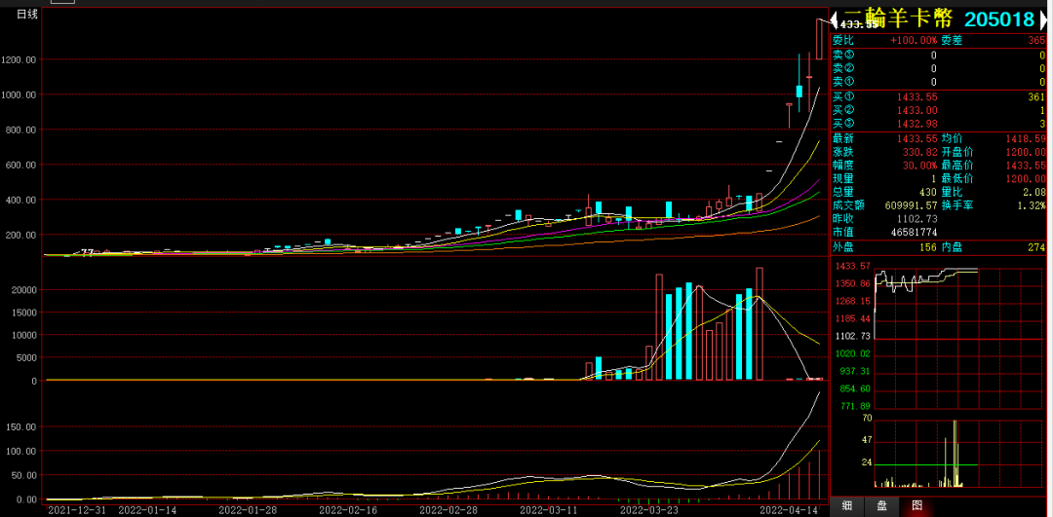
Task: Click the 77 low-price marker on chart
Action: pyautogui.click(x=88, y=252)
